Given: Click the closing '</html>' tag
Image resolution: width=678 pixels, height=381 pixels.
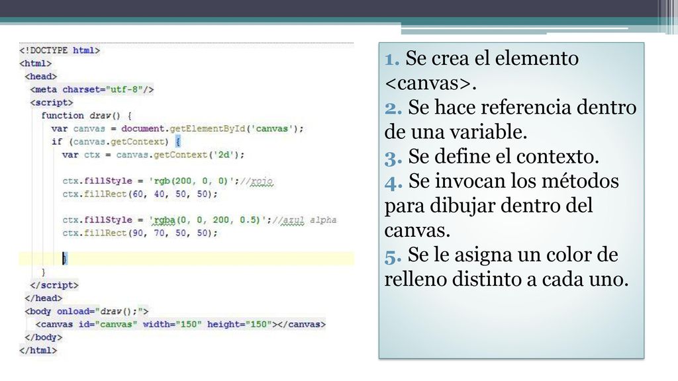Looking at the screenshot, I should coord(38,351).
